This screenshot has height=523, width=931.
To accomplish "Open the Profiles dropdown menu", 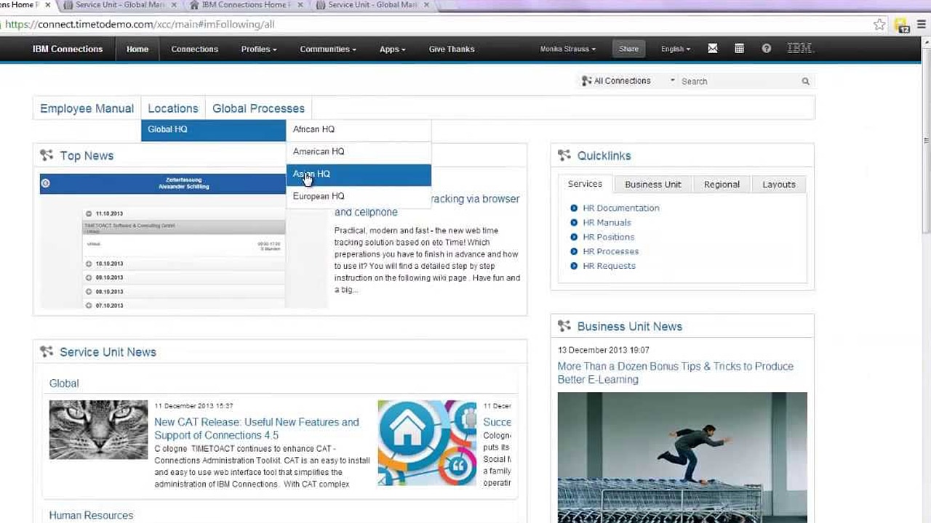I will (259, 49).
